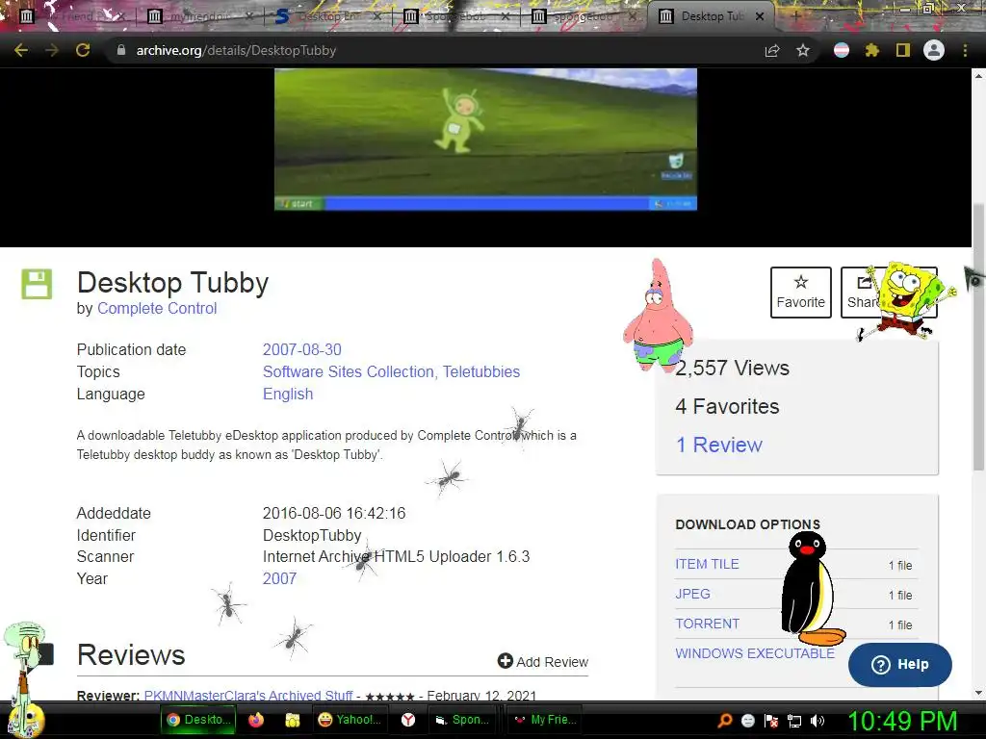Click the scroll-down arrow on the page scrollbar
Viewport: 986px width, 739px height.
pos(978,693)
